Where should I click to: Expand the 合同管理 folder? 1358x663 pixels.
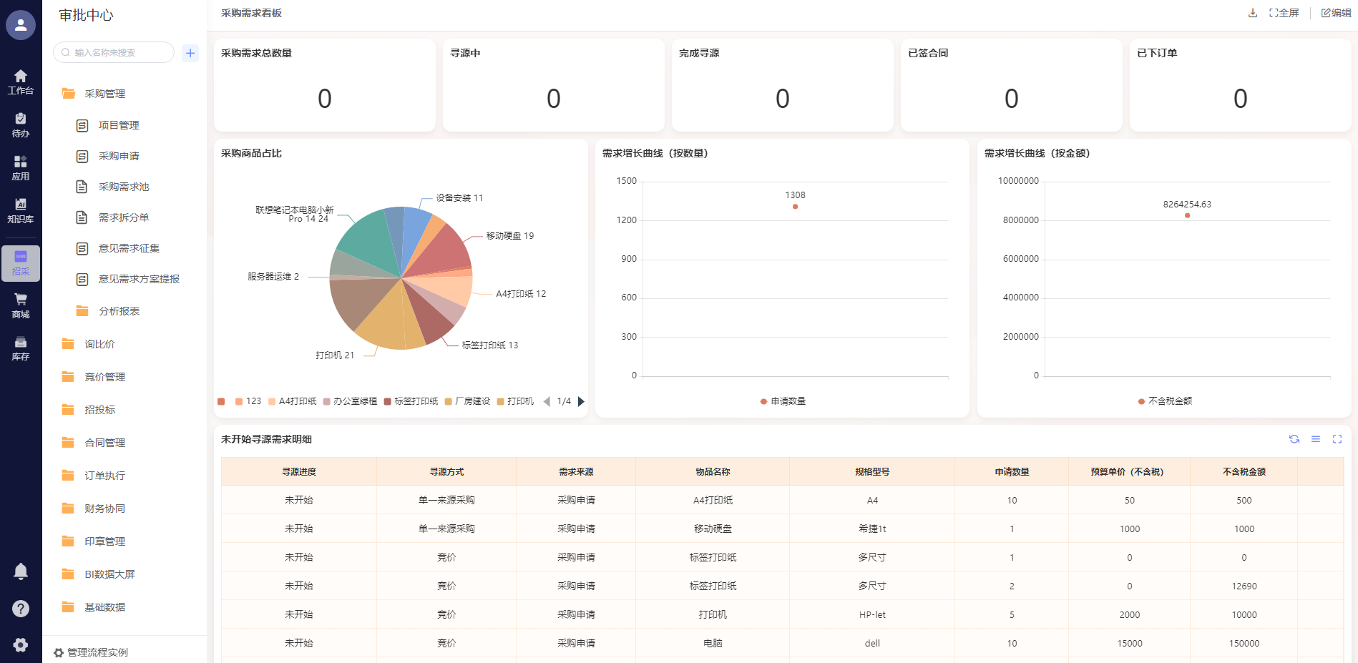(104, 443)
